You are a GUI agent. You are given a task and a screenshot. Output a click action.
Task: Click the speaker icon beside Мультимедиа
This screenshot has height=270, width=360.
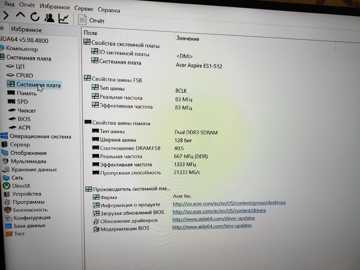point(5,161)
